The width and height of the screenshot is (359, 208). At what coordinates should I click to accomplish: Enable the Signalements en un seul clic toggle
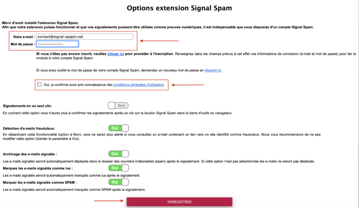[x=118, y=105]
